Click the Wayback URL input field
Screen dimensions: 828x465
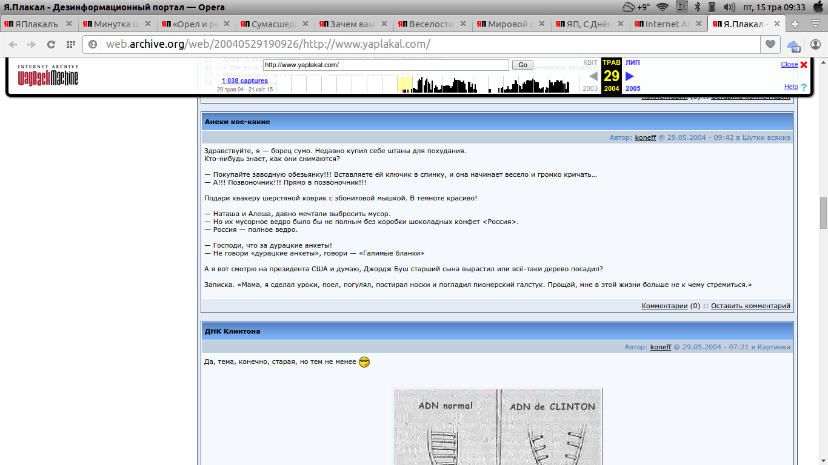click(x=386, y=65)
